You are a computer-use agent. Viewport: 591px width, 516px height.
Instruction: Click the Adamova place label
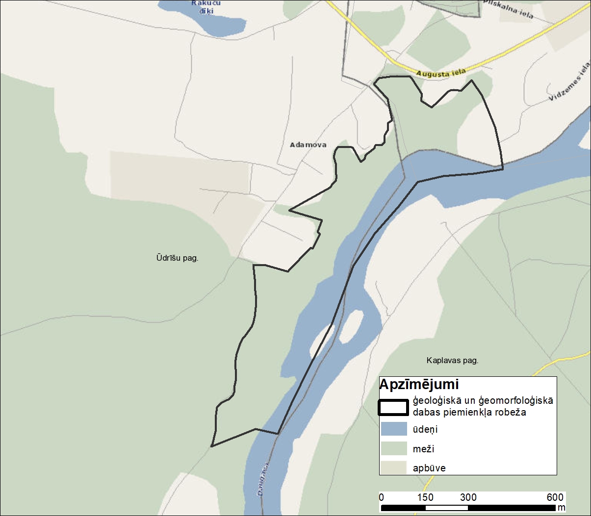point(308,145)
